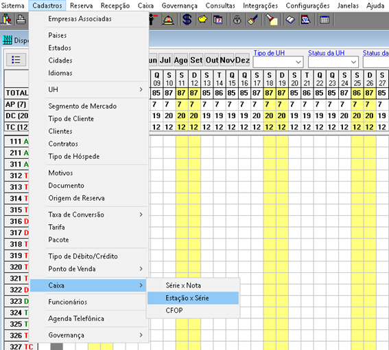This screenshot has height=350, width=389.
Task: Open Empresas Associadas menu item
Action: (x=89, y=19)
